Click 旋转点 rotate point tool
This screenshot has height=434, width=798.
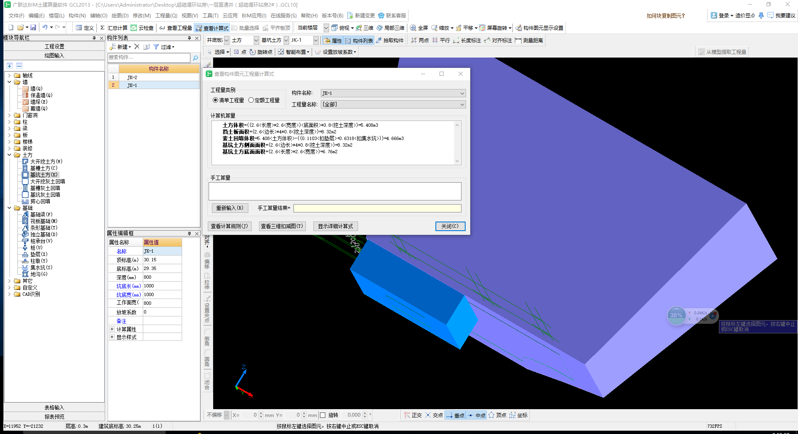(x=261, y=52)
